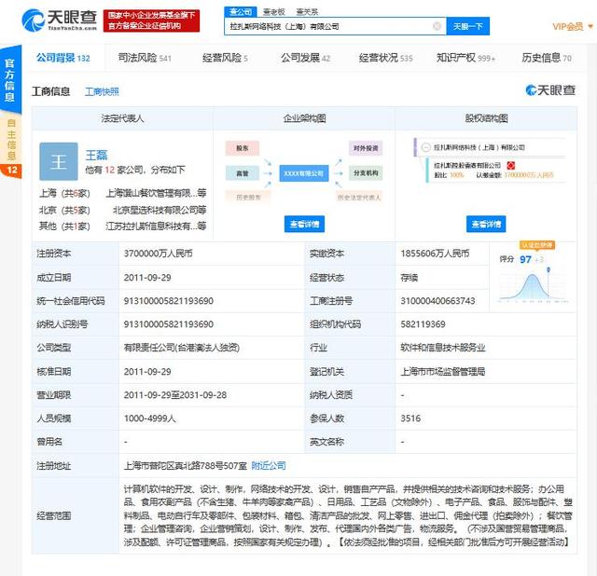Image resolution: width=597 pixels, height=576 pixels.
Task: Click industry value 软件和信息技术服务业
Action: tap(443, 348)
